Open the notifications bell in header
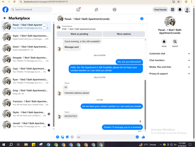 180,10
